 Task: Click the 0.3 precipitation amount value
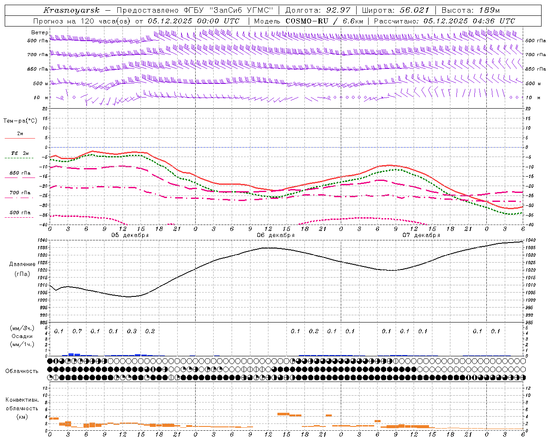pos(132,331)
